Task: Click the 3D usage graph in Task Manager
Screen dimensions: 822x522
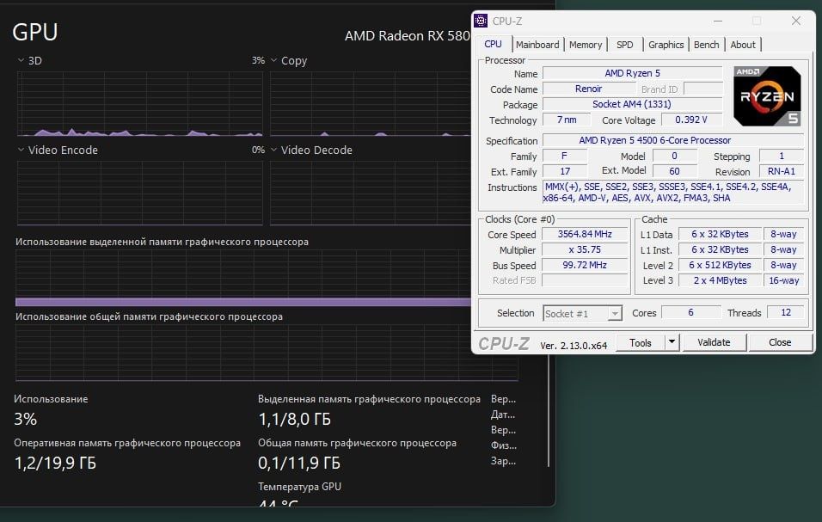Action: (140, 104)
